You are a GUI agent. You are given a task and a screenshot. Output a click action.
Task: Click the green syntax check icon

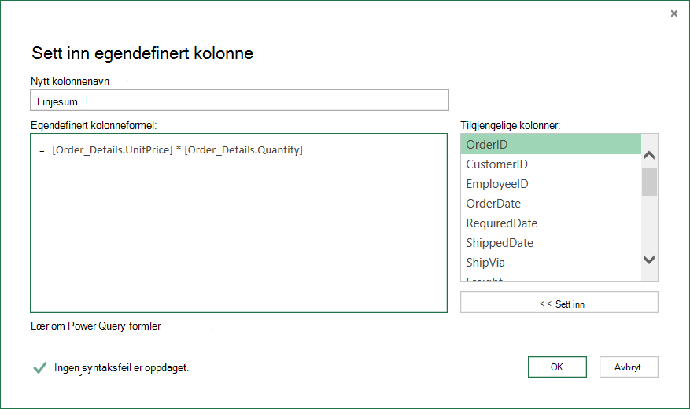pyautogui.click(x=40, y=367)
